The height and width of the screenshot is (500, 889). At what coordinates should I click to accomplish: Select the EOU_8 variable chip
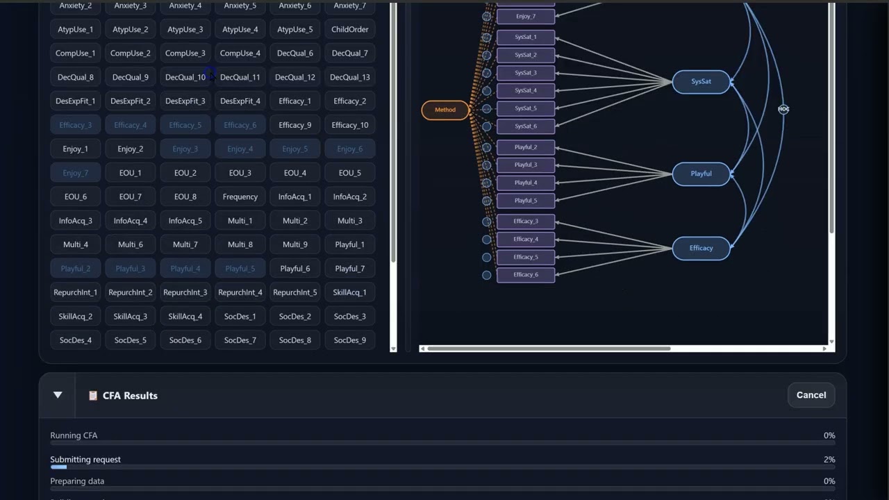pyautogui.click(x=185, y=197)
